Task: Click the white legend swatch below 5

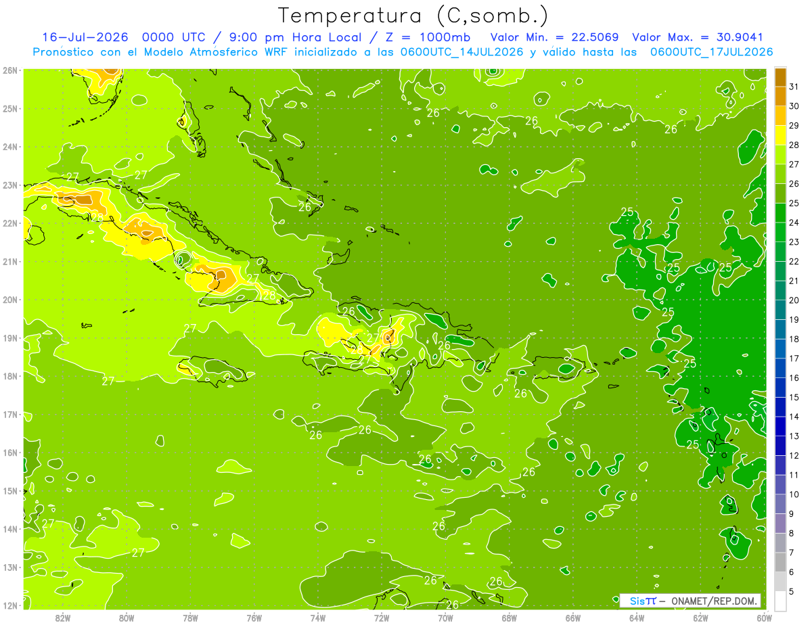Action: (x=780, y=601)
